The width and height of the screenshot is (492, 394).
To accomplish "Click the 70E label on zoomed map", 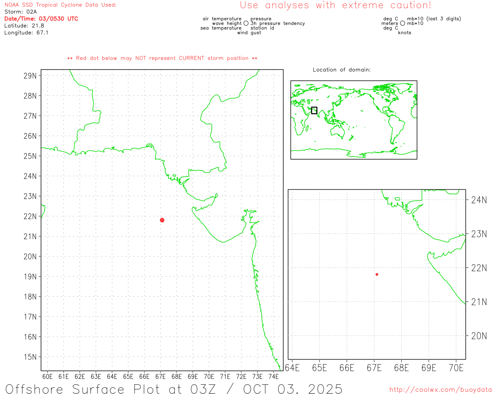I will (456, 368).
